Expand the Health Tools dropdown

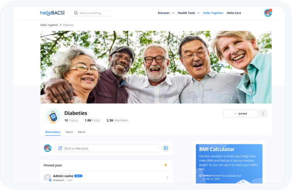pyautogui.click(x=188, y=13)
